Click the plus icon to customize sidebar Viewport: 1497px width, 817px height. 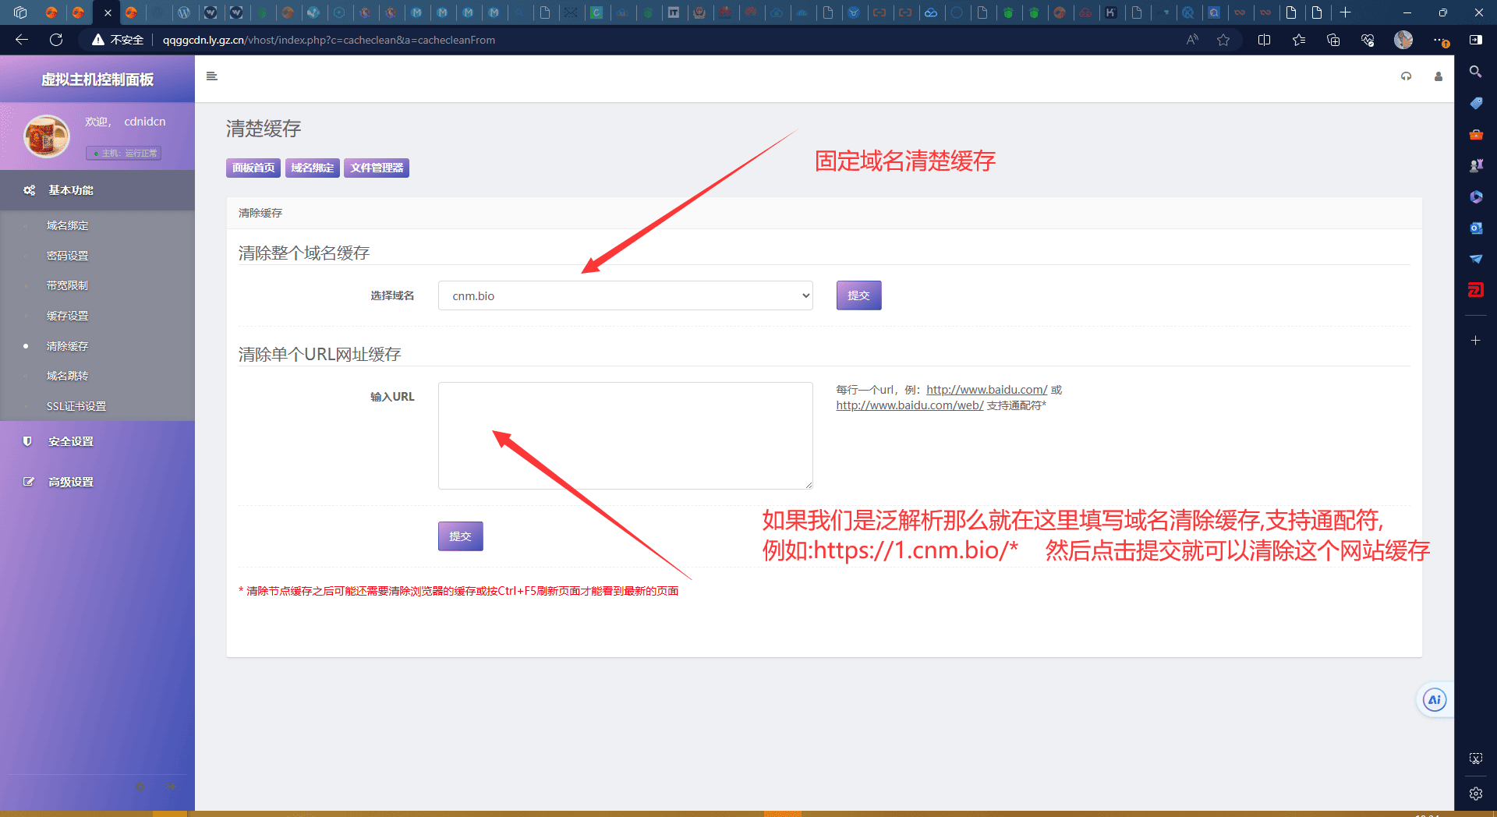click(1476, 341)
